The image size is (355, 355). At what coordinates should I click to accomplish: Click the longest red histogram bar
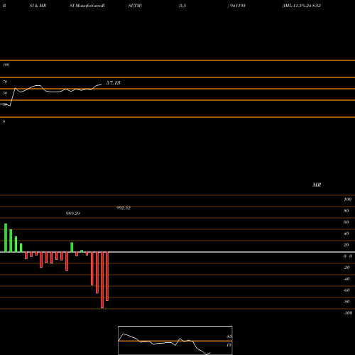[102, 280]
